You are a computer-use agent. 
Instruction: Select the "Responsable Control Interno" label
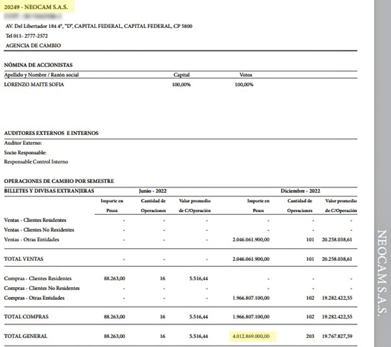[36, 162]
